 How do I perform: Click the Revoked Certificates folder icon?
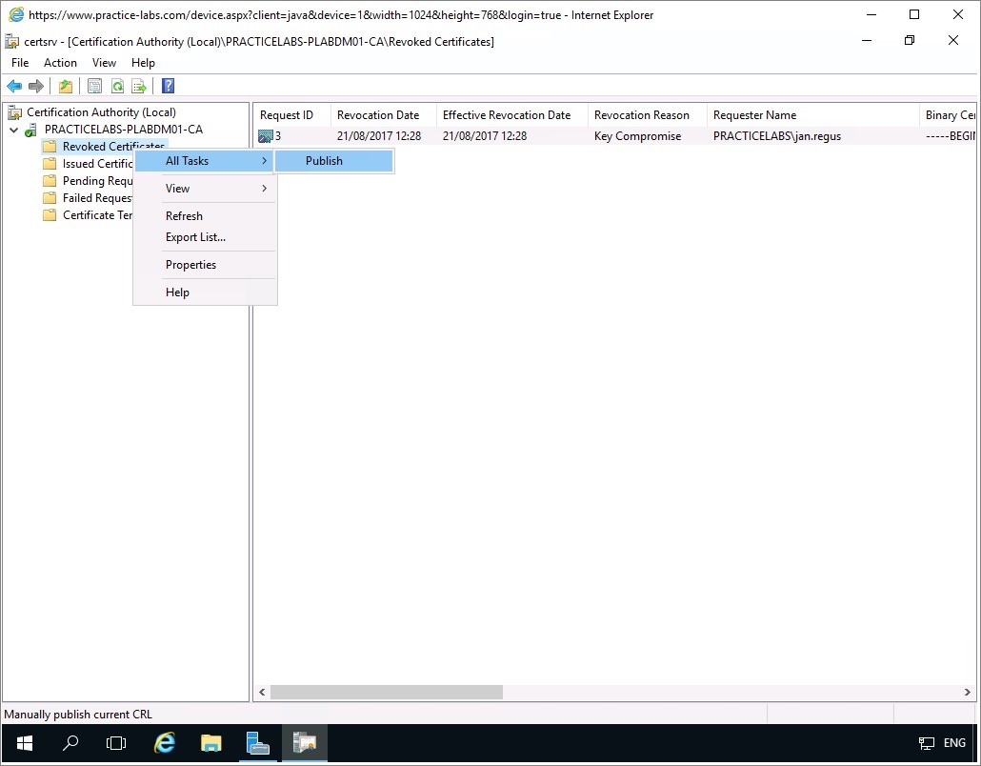click(x=50, y=147)
